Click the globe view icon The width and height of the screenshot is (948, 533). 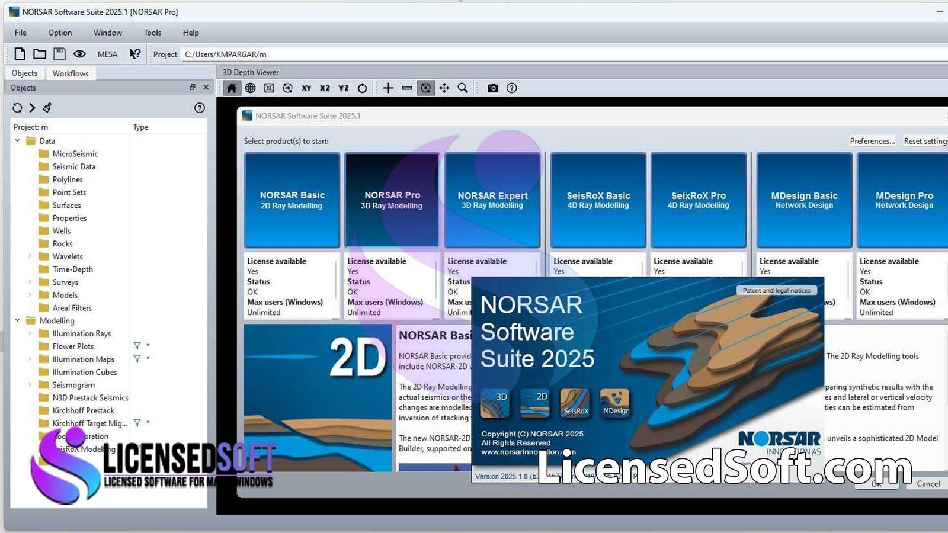click(251, 88)
